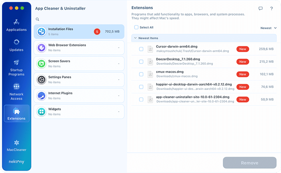Click the happier-ui-desktop dmg file icon
The height and width of the screenshot is (173, 281).
150,87
